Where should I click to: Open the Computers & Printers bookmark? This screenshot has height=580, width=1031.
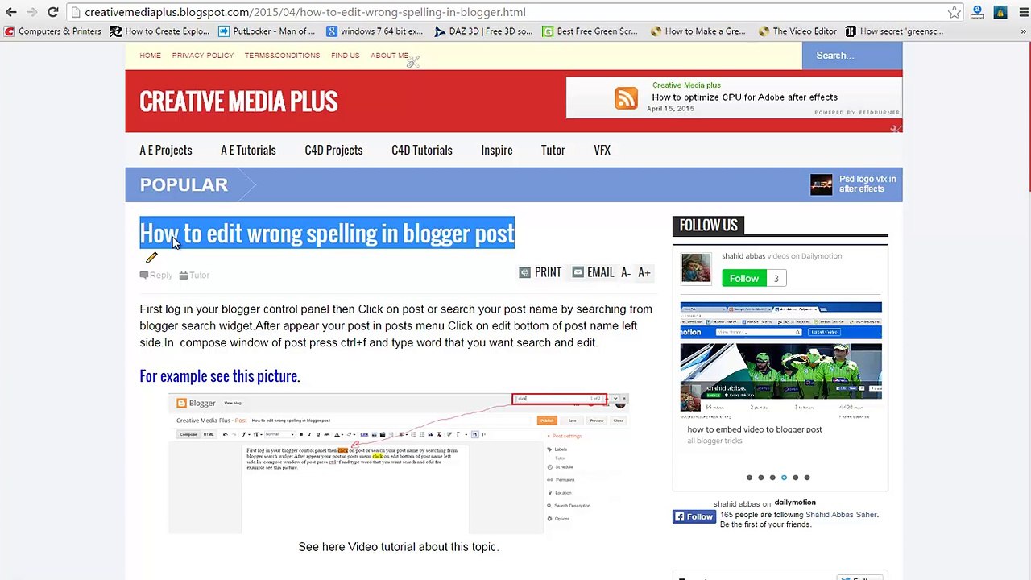click(x=53, y=31)
